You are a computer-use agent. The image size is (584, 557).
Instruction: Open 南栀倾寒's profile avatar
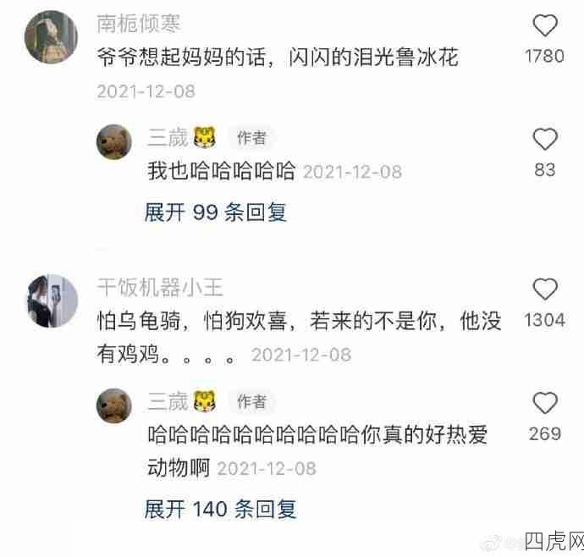click(x=51, y=37)
